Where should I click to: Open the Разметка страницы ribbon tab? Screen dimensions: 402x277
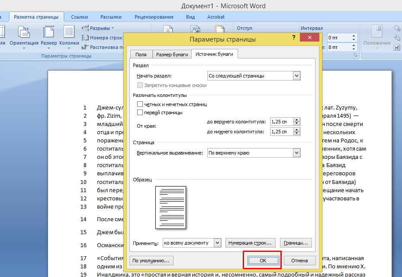point(36,17)
